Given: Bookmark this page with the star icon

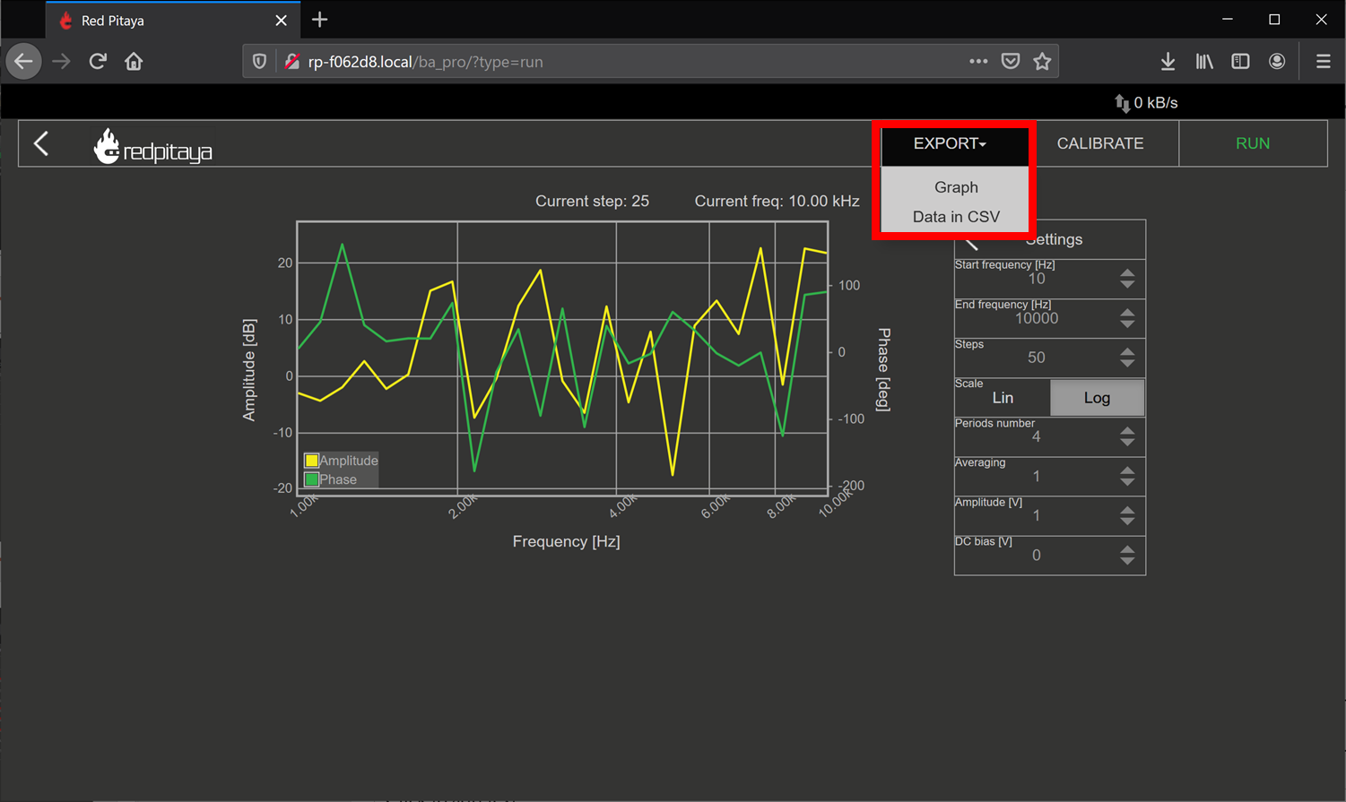Looking at the screenshot, I should point(1042,62).
